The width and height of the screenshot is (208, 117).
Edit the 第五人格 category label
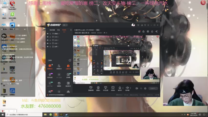pos(82,33)
